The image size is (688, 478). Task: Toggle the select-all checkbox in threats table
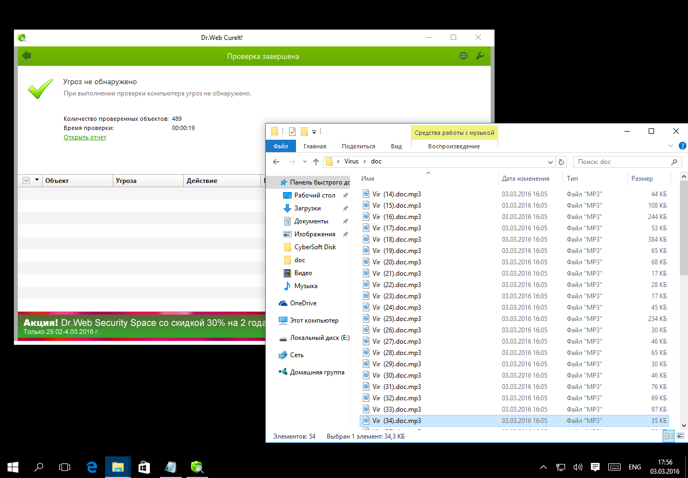coord(26,181)
